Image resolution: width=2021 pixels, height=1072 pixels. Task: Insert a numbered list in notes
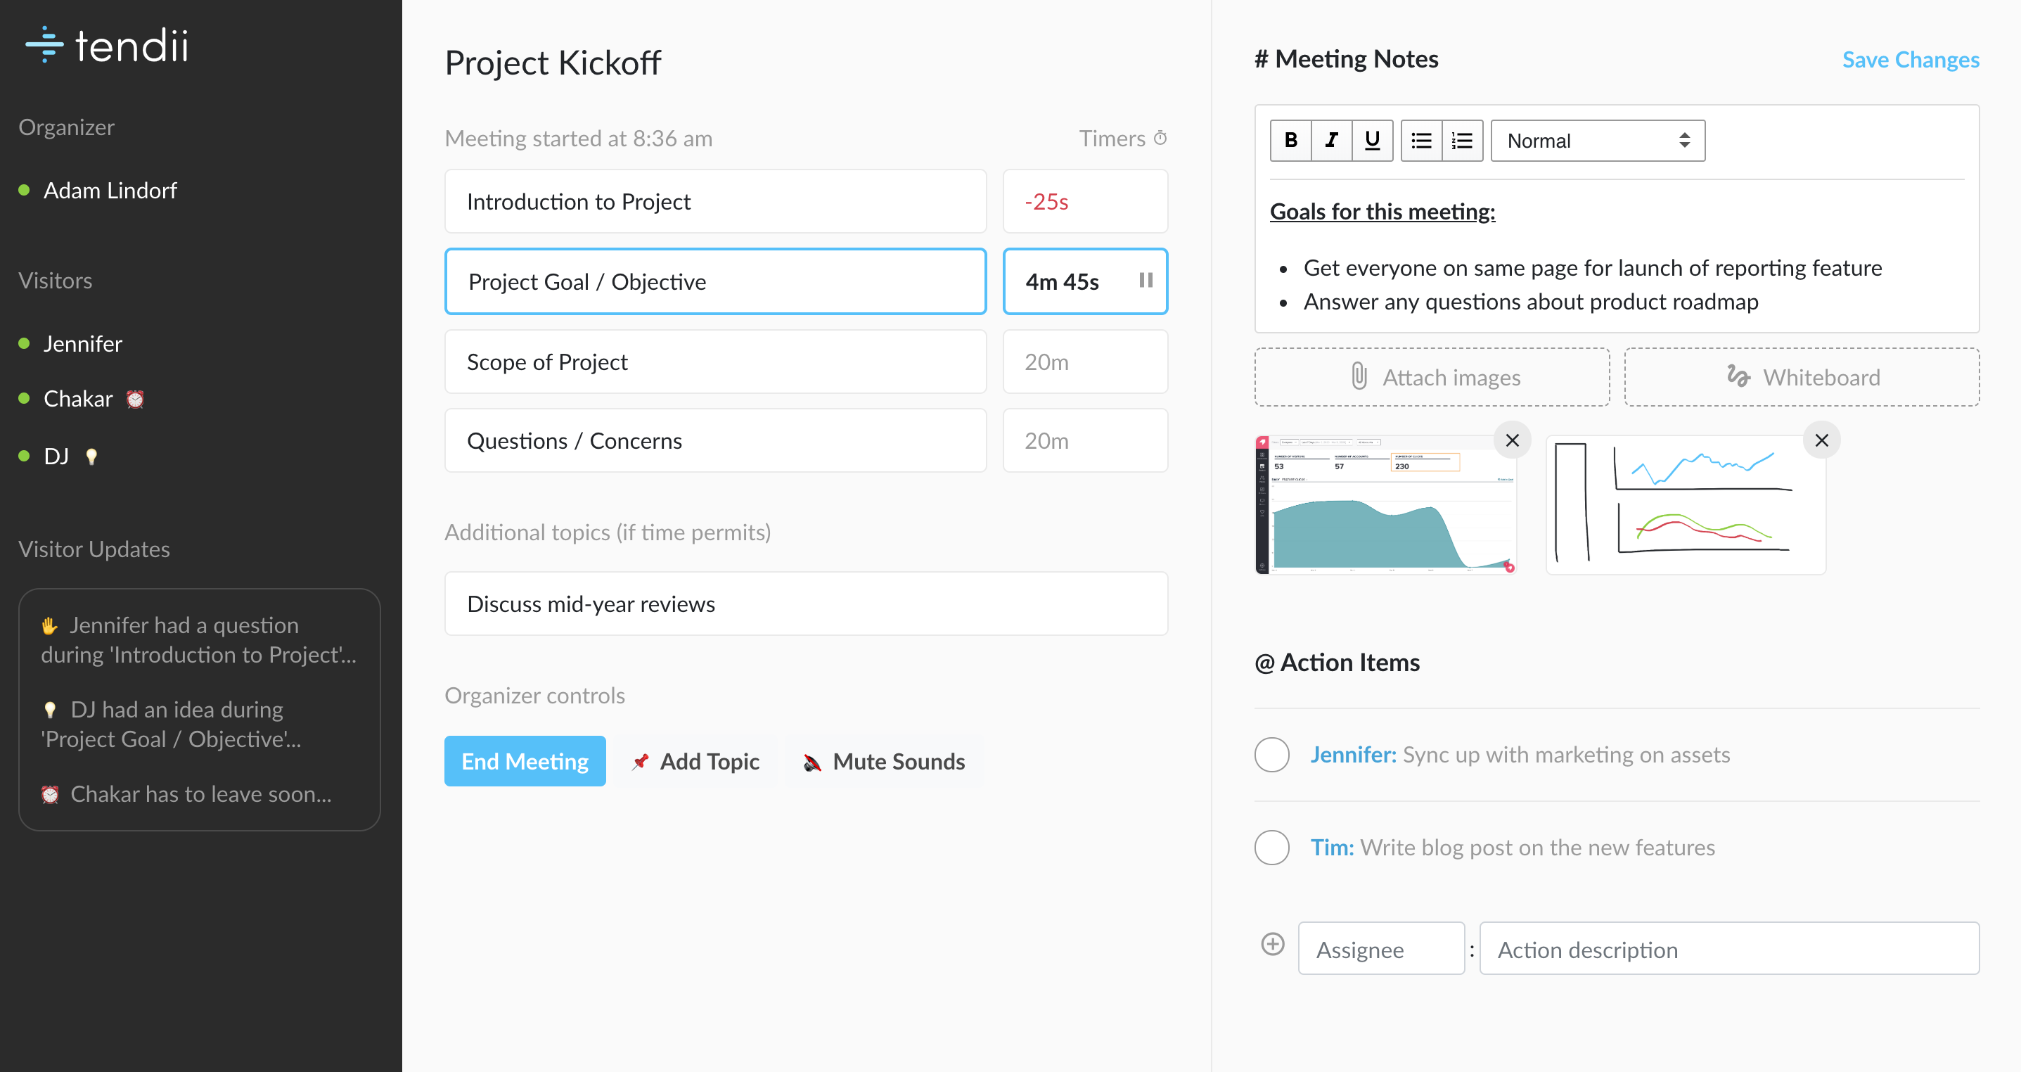1463,141
